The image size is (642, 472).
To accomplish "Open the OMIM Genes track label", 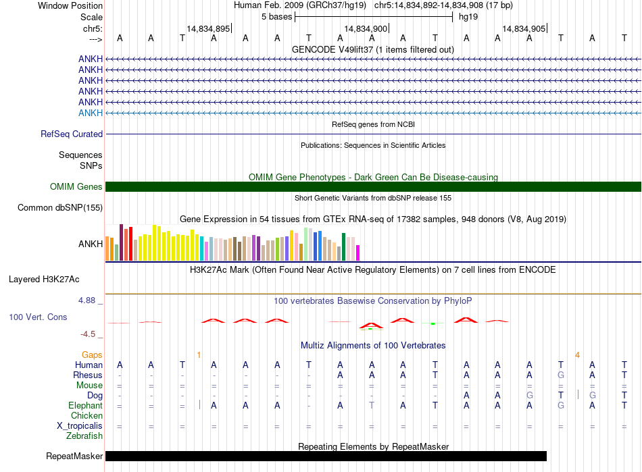I will coord(76,187).
